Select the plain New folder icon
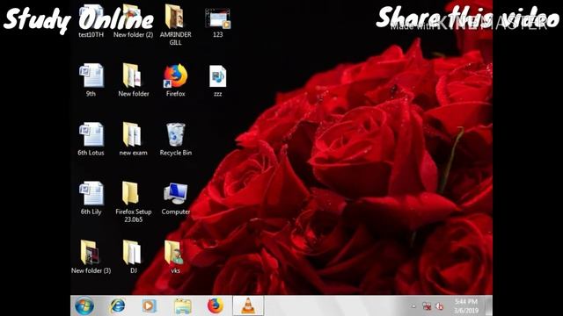The image size is (563, 316). pyautogui.click(x=133, y=80)
